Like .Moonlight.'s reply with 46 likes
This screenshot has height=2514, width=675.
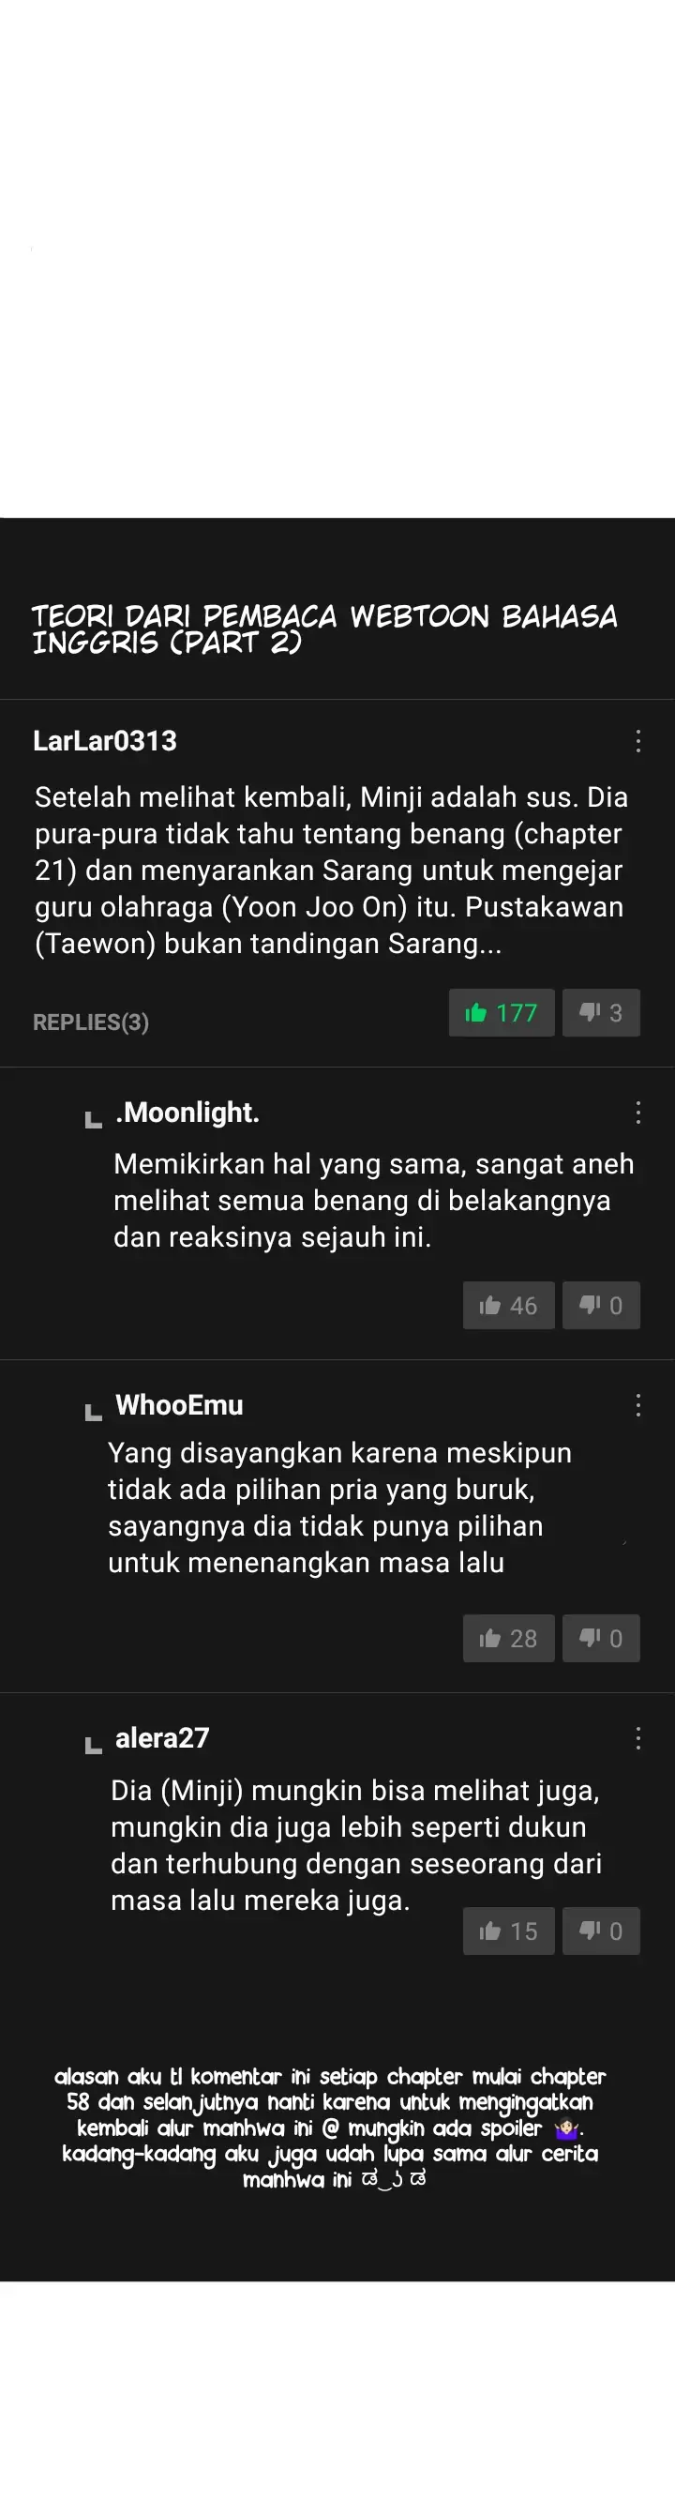click(x=508, y=1305)
